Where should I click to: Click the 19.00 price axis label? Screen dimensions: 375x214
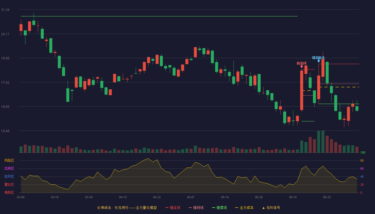click(x=5, y=58)
